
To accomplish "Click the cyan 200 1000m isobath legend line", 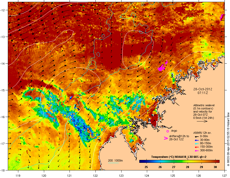I will point(113,163).
